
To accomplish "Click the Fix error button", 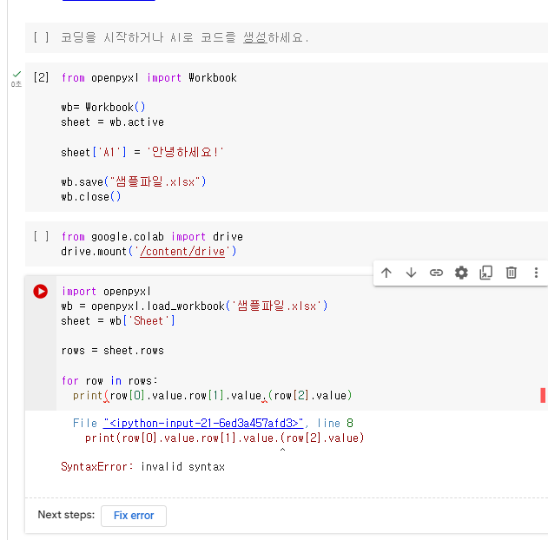I will pyautogui.click(x=134, y=516).
